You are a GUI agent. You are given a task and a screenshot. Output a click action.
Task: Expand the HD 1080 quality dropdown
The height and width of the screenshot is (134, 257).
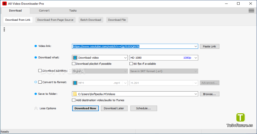196,58
